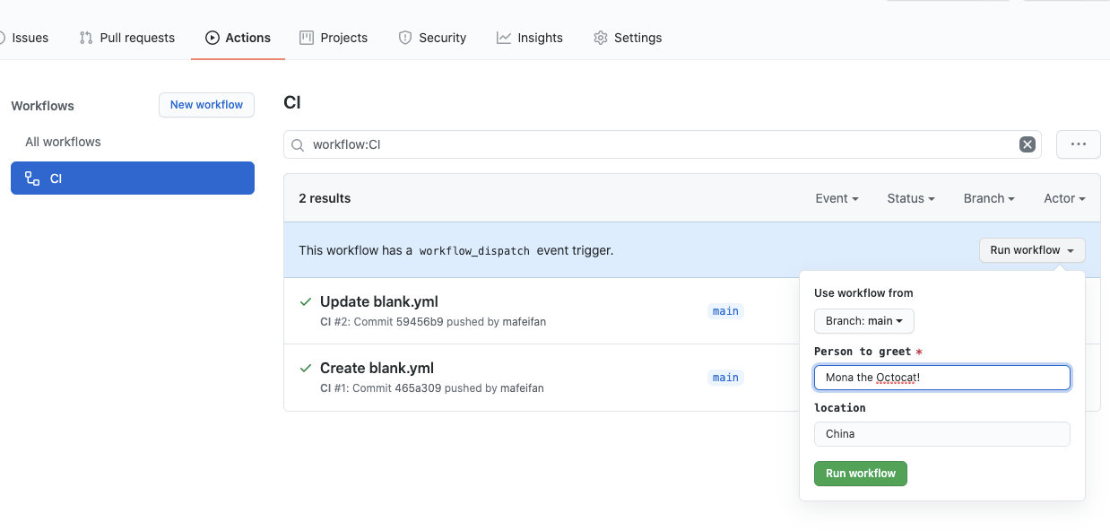Go to the Insights tab
Screen dimensions: 1110x531
pos(530,38)
